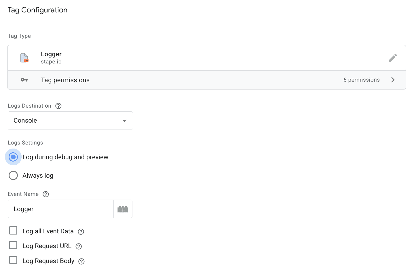
Task: Show help for Log all Event Data
Action: [x=81, y=232]
